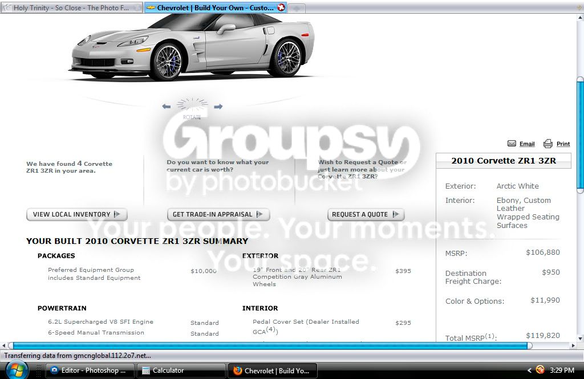
Task: Click the MSRP value $106,880
Action: pos(543,252)
